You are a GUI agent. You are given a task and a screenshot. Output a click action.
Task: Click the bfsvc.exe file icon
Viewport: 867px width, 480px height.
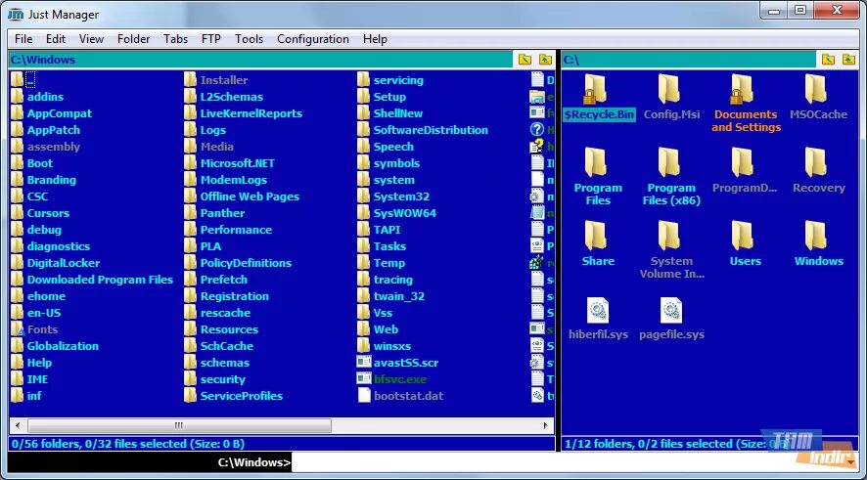(364, 379)
